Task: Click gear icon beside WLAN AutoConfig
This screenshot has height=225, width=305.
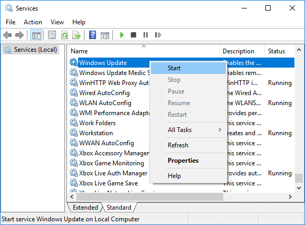Action: click(74, 102)
